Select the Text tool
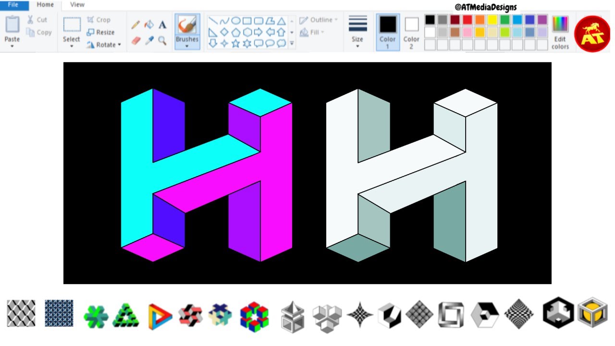Viewport: 615px width, 346px height. [162, 25]
